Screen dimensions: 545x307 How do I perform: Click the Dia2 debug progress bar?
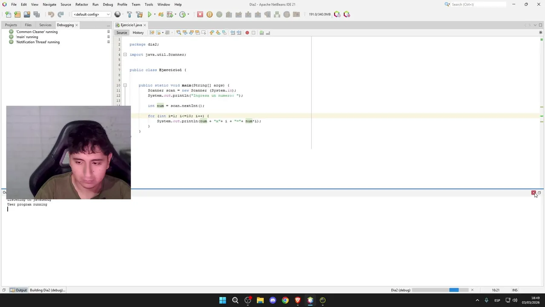[x=440, y=290]
